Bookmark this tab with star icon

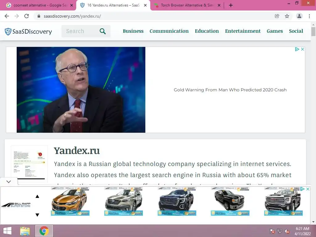[287, 16]
